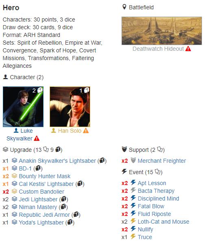215x248 pixels.
Task: Click the battlefield location pin icon
Action: [x=124, y=7]
